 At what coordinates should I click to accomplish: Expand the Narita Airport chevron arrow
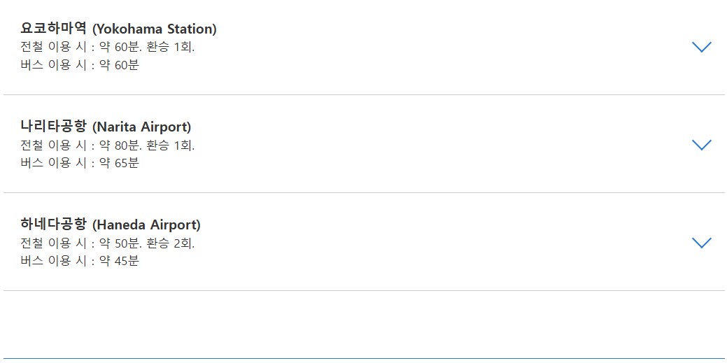click(x=701, y=145)
